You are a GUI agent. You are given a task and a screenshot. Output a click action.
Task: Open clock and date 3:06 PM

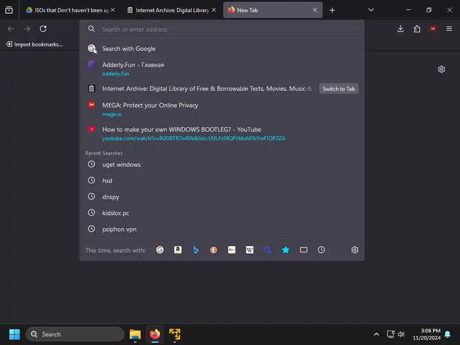pos(427,334)
